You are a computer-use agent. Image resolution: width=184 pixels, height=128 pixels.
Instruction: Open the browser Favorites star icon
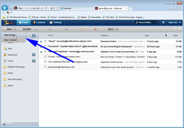176,8
